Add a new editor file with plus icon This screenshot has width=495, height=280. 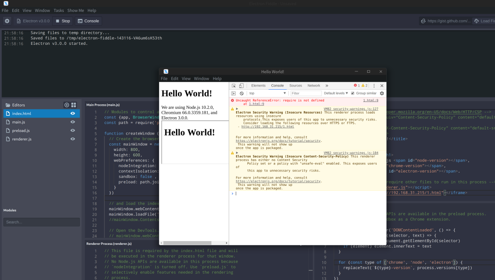coord(66,105)
